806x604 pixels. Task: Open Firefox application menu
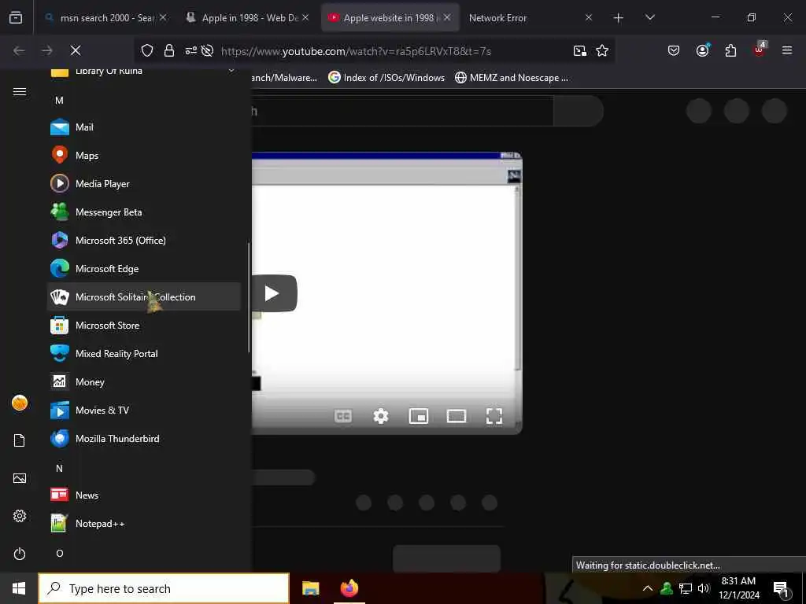pos(786,50)
